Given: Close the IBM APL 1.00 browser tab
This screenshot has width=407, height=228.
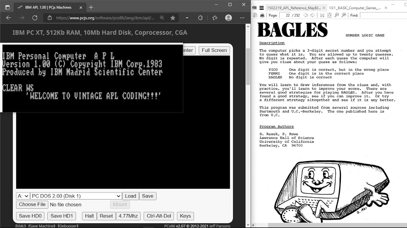Looking at the screenshot, I should pos(81,7).
